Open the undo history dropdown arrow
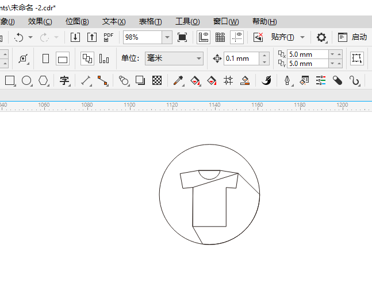This screenshot has height=288, width=372. (x=30, y=37)
